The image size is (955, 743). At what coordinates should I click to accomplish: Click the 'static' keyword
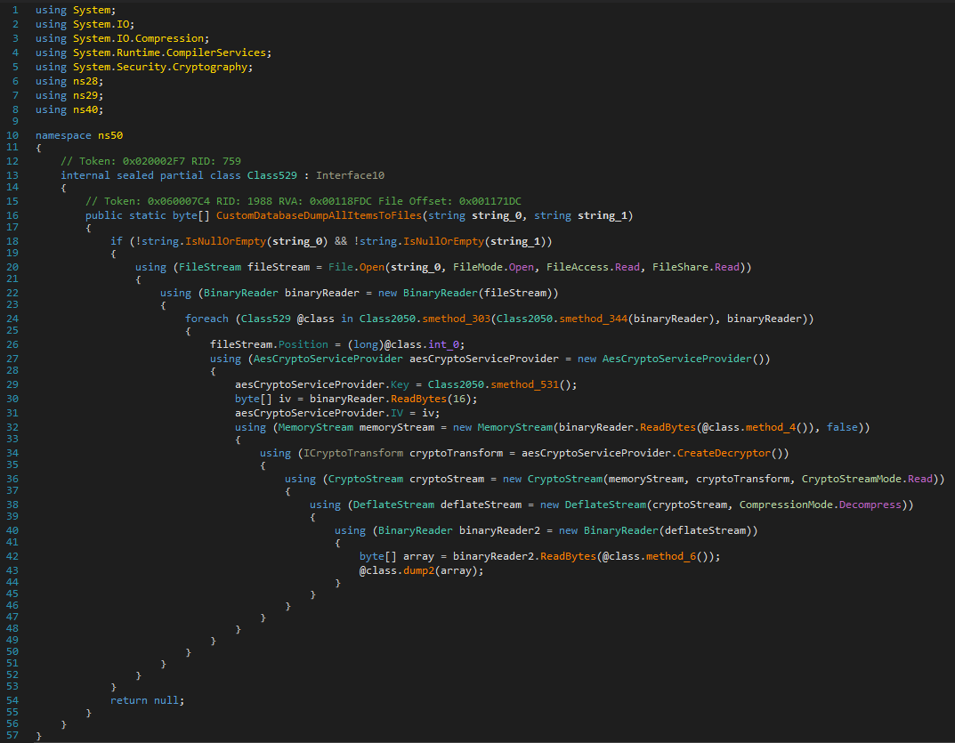148,215
